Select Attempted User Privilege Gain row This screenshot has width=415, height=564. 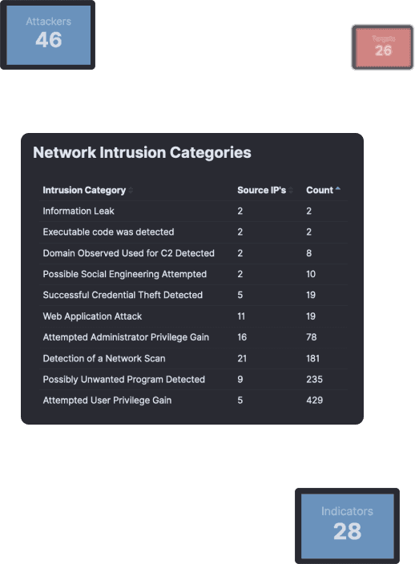(x=193, y=401)
